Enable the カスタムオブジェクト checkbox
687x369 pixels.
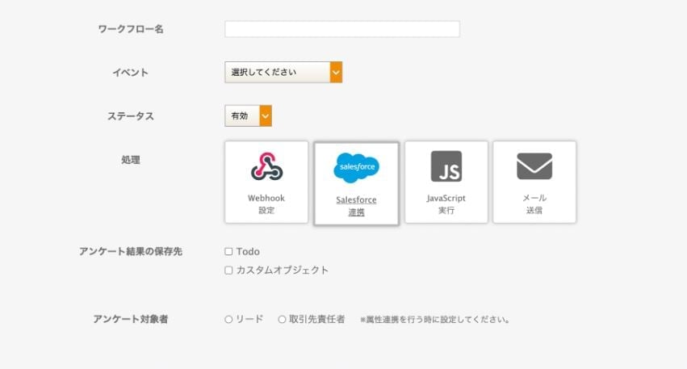click(x=228, y=270)
